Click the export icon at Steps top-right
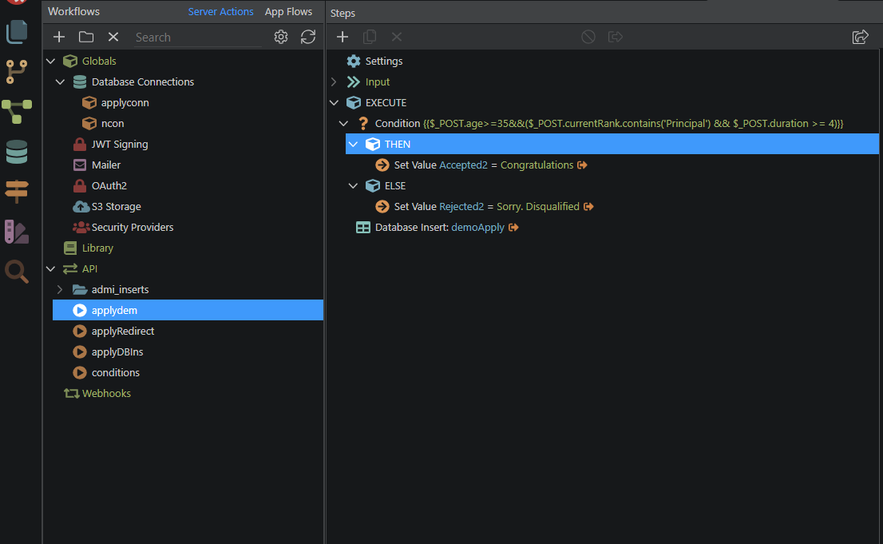 click(860, 37)
